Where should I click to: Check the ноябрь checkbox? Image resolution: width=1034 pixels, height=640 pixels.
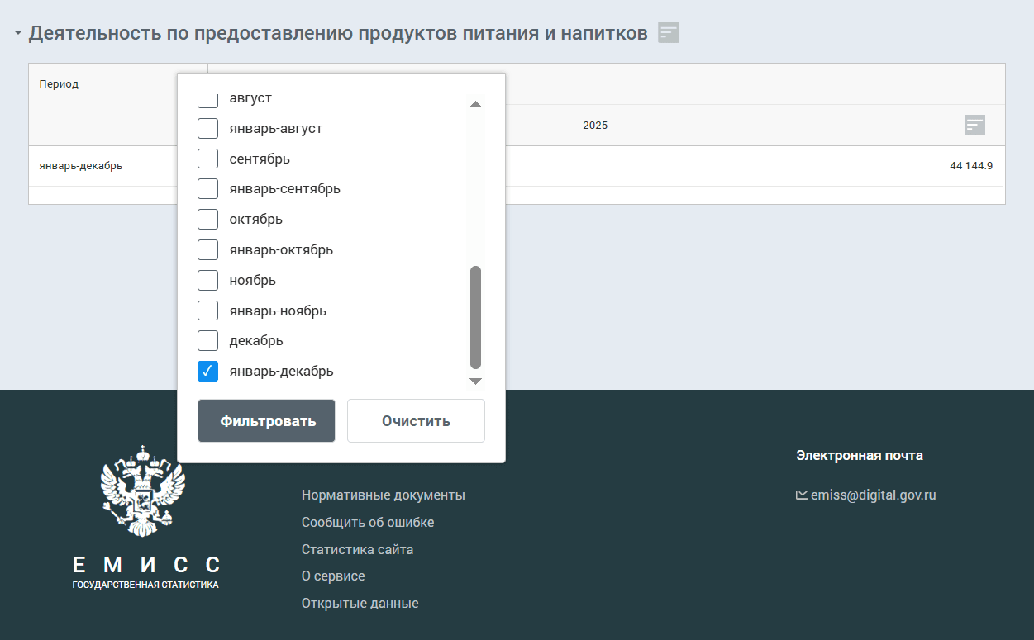207,280
